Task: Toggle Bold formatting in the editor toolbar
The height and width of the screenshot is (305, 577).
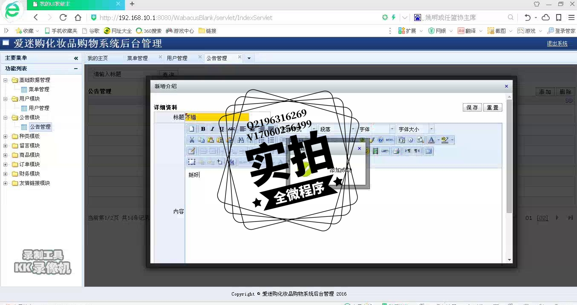Action: tap(203, 129)
